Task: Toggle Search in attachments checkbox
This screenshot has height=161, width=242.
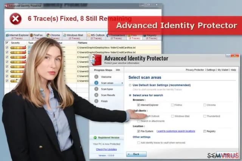Action: 138,121
